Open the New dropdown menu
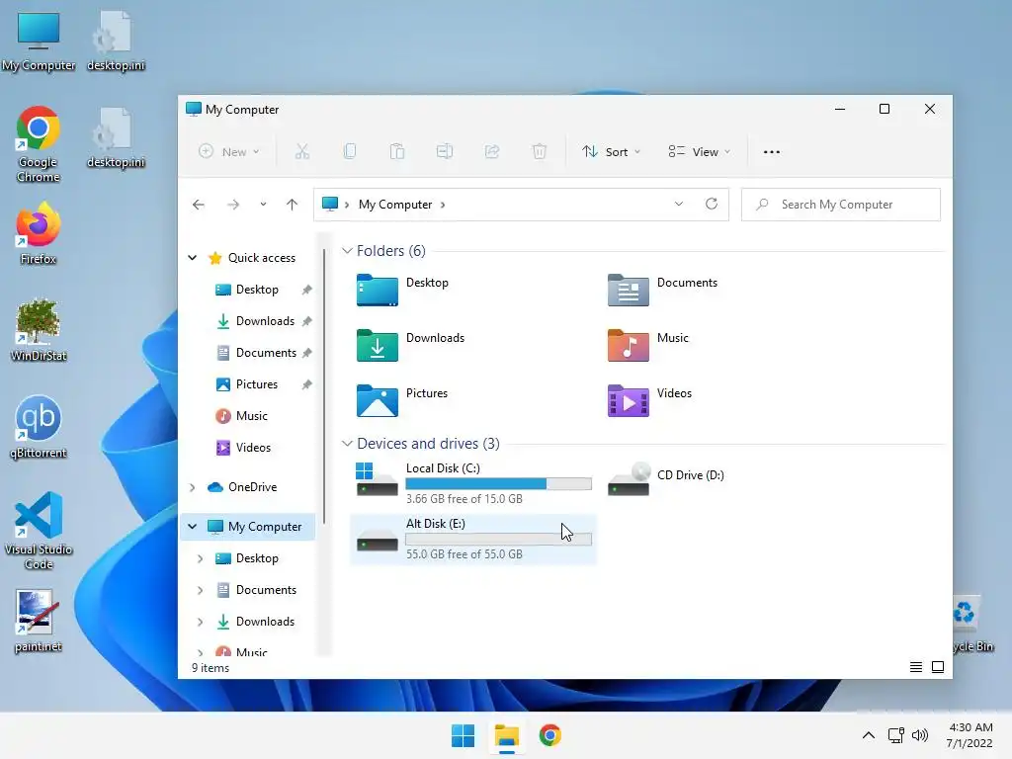Screen dimensions: 1012x759 pyautogui.click(x=228, y=151)
